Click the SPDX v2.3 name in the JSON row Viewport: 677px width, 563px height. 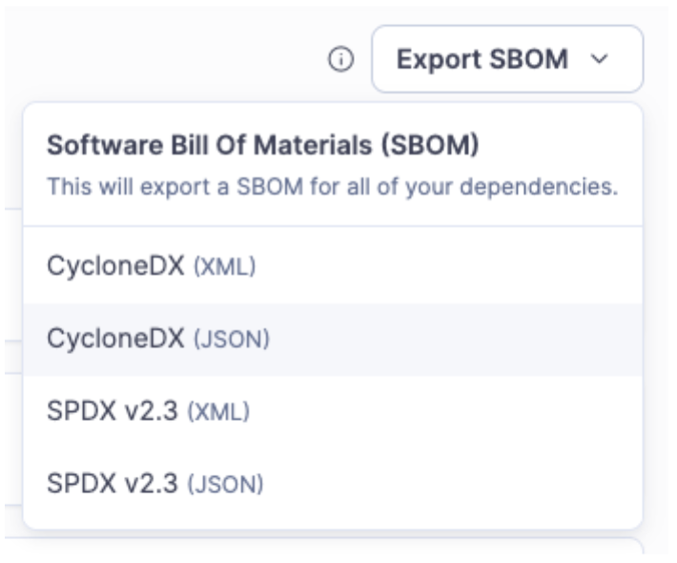click(113, 484)
